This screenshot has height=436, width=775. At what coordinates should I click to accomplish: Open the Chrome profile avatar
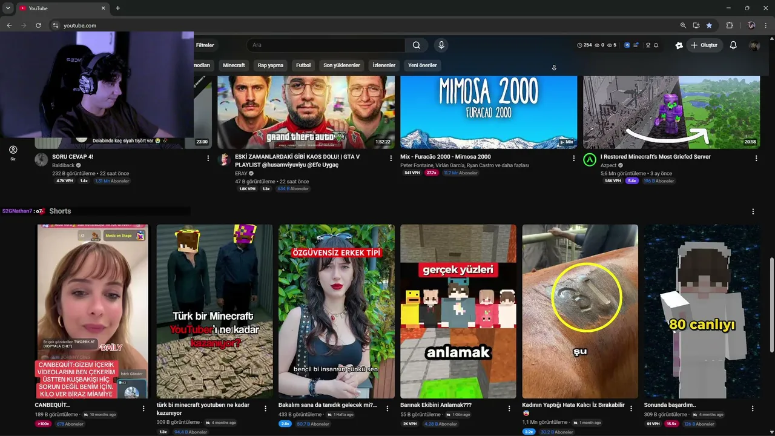pyautogui.click(x=751, y=25)
